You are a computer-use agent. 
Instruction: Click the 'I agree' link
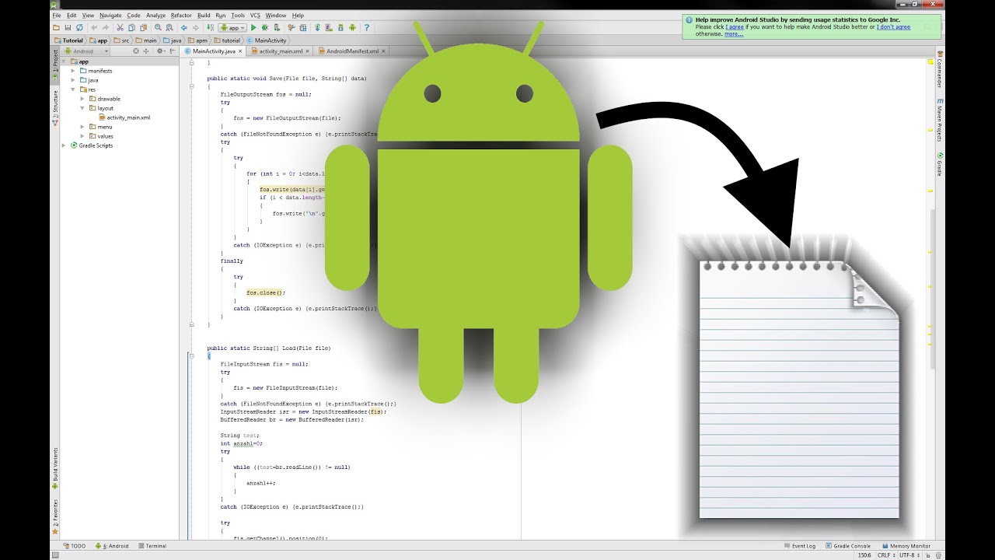tap(735, 27)
